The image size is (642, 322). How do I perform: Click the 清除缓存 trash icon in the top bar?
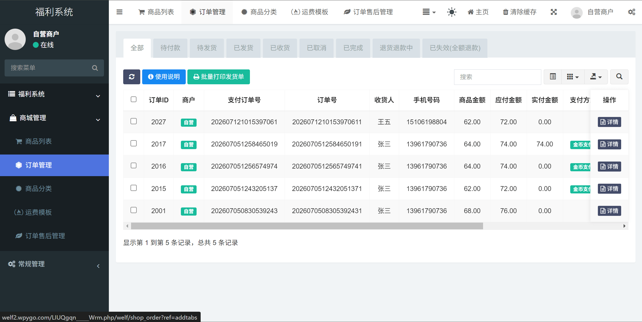click(505, 12)
